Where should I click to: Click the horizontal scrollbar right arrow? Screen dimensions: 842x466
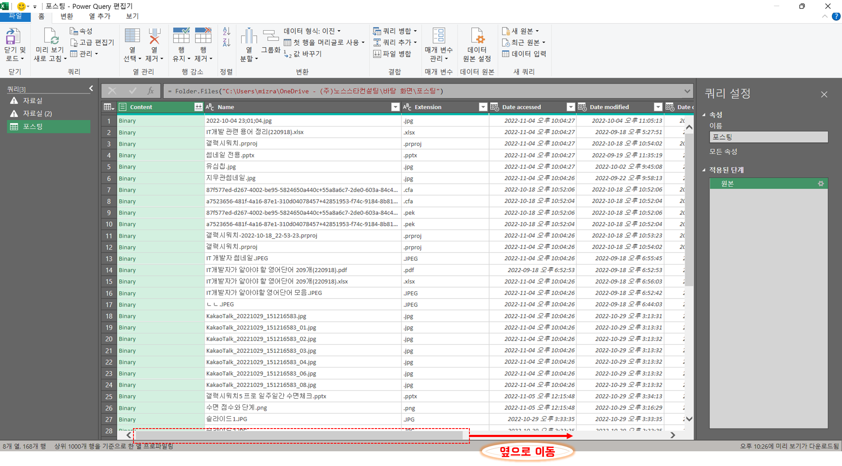tap(673, 435)
